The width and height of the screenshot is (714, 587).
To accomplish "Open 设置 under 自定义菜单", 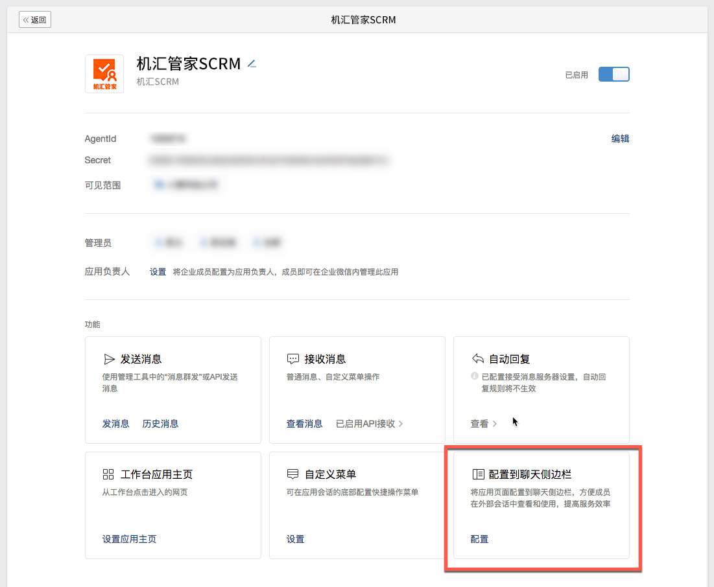I will (295, 539).
